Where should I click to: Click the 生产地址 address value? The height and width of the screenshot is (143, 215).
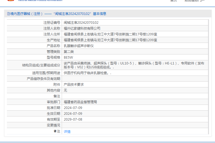[x=110, y=40]
